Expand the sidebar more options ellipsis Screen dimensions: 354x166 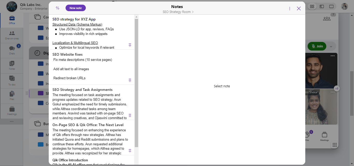point(12,121)
